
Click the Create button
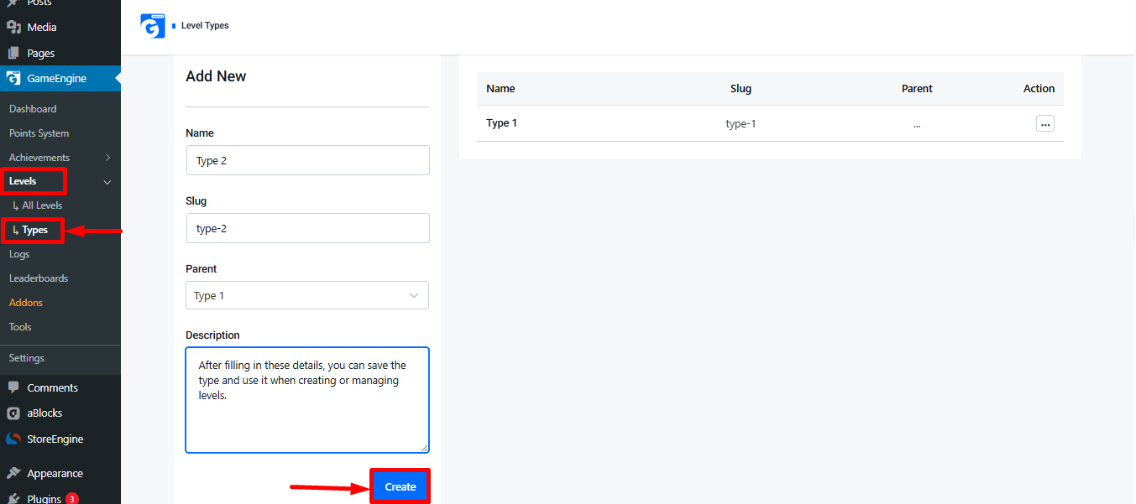400,486
